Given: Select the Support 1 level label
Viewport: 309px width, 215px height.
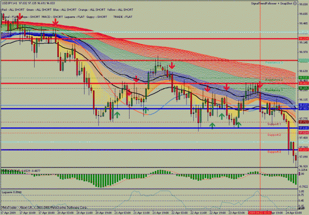Looking at the screenshot, I should point(274,124).
